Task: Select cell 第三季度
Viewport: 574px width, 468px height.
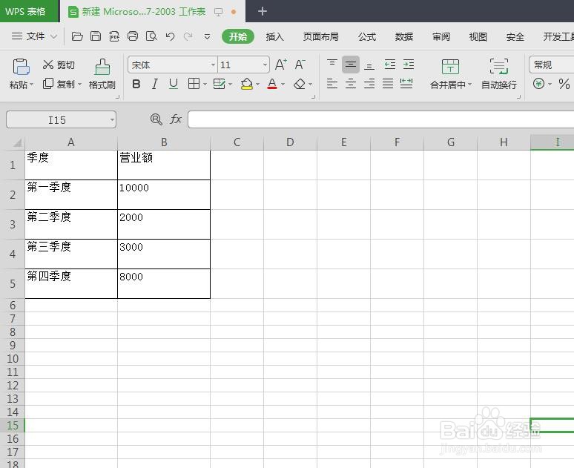Action: 71,254
